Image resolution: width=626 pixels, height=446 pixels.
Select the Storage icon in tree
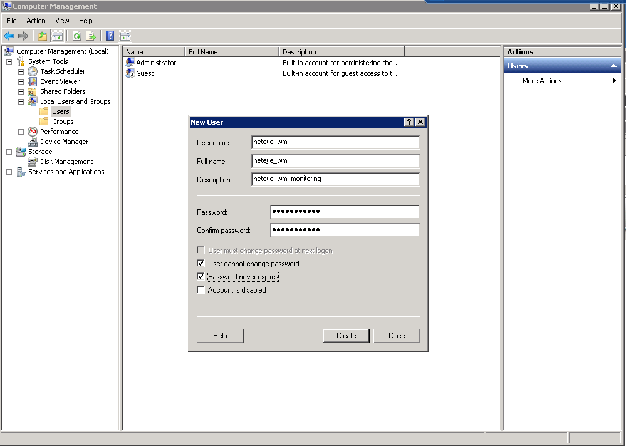coord(21,152)
